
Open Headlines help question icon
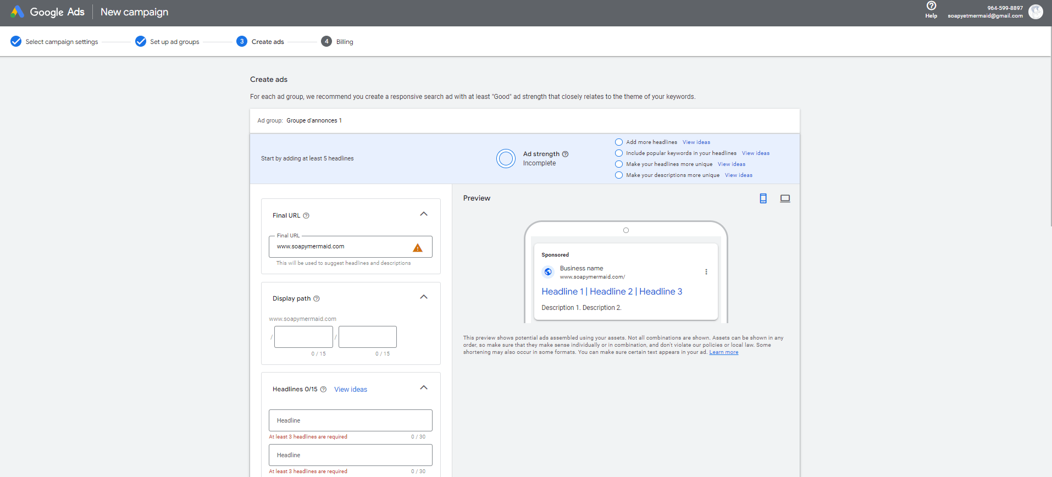[x=323, y=389]
